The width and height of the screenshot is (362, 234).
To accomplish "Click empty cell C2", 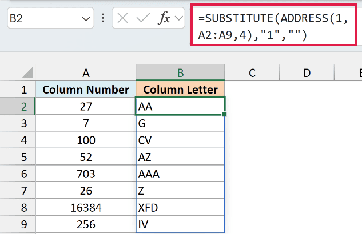I will (252, 106).
